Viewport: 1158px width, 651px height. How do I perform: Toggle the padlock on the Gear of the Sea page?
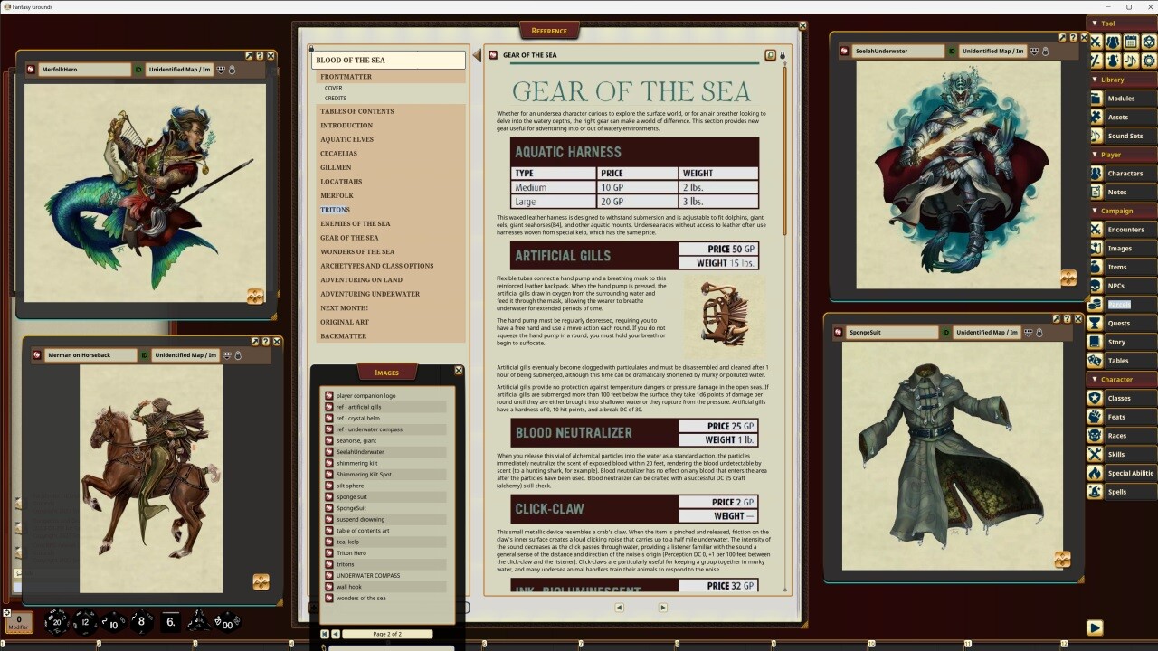(x=783, y=55)
